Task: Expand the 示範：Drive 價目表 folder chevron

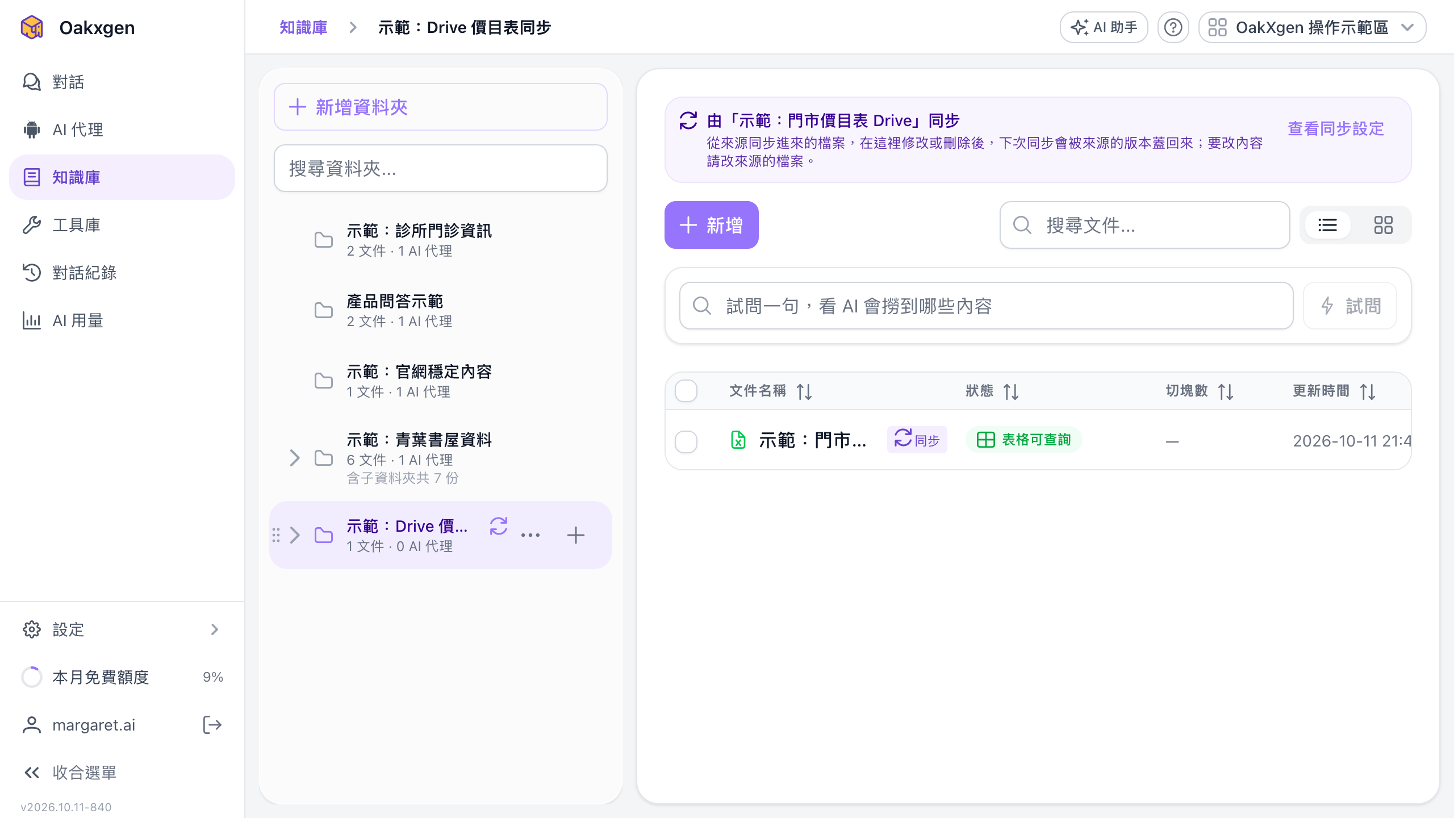Action: (295, 535)
